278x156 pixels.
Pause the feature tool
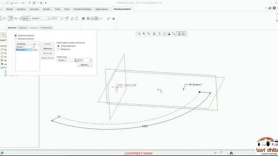83,18
